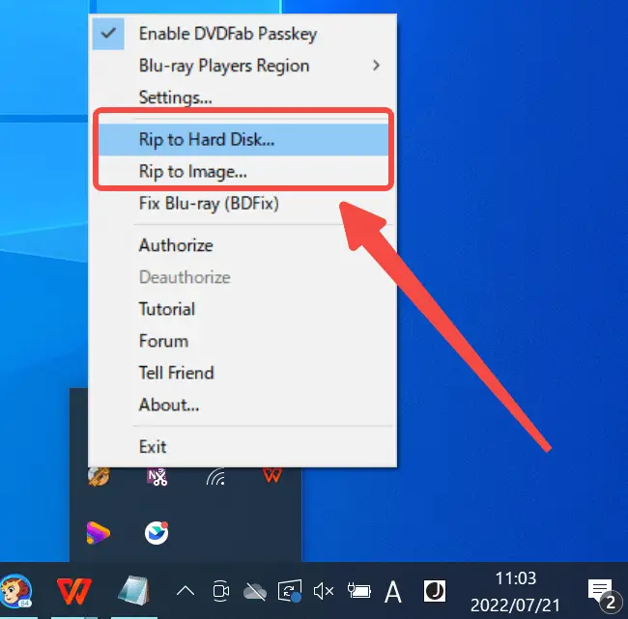Open the Forum menu item

click(x=243, y=341)
